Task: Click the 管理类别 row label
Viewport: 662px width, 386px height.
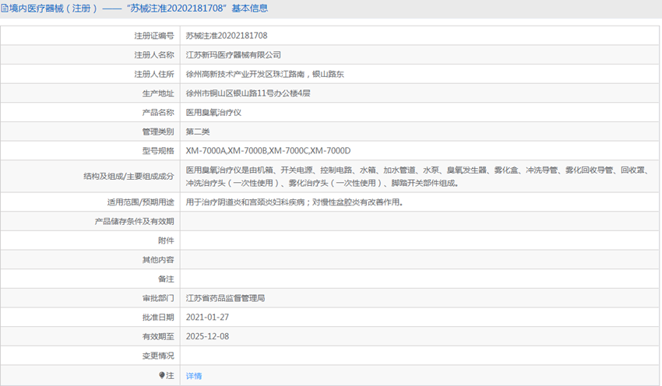Action: [x=158, y=132]
